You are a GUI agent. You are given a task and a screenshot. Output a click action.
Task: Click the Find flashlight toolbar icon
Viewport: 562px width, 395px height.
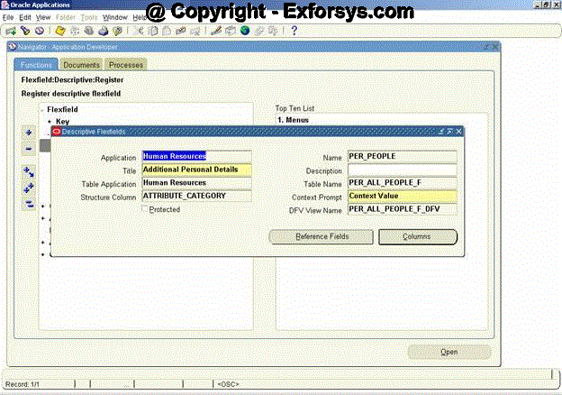(24, 31)
